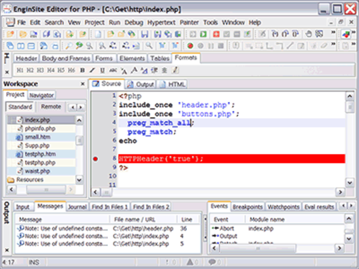
Task: Open the Hypertext menu
Action: click(x=161, y=23)
